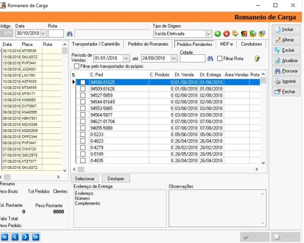Check the box for order 0-5233
The width and height of the screenshot is (304, 243).
tap(83, 134)
